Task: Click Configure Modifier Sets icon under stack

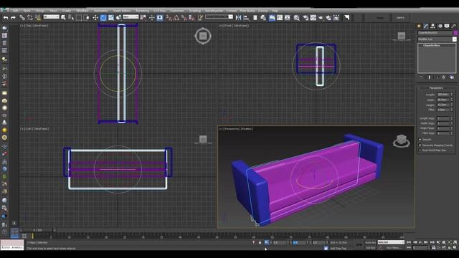Action: pyautogui.click(x=452, y=77)
